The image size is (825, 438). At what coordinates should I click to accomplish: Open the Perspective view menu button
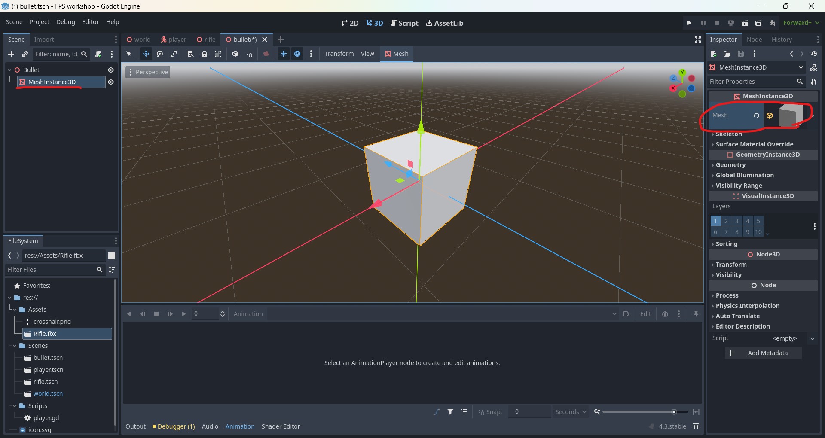click(148, 72)
